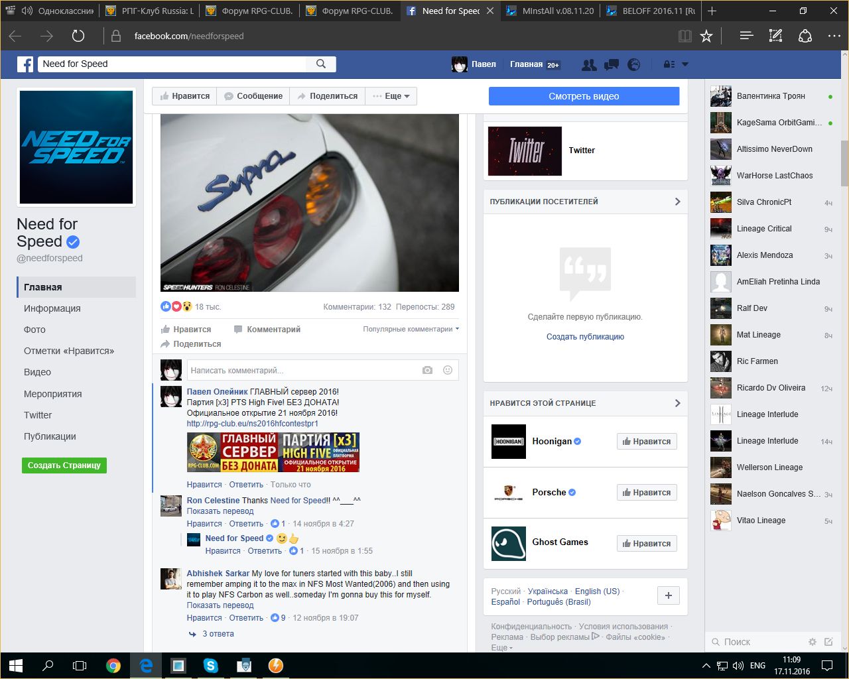This screenshot has width=849, height=679.
Task: Open Еще footer dropdown
Action: coord(502,648)
